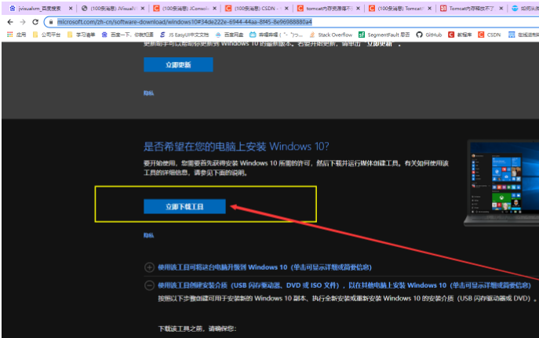Click the microsoft.com URL in address bar
539x338 pixels.
184,22
